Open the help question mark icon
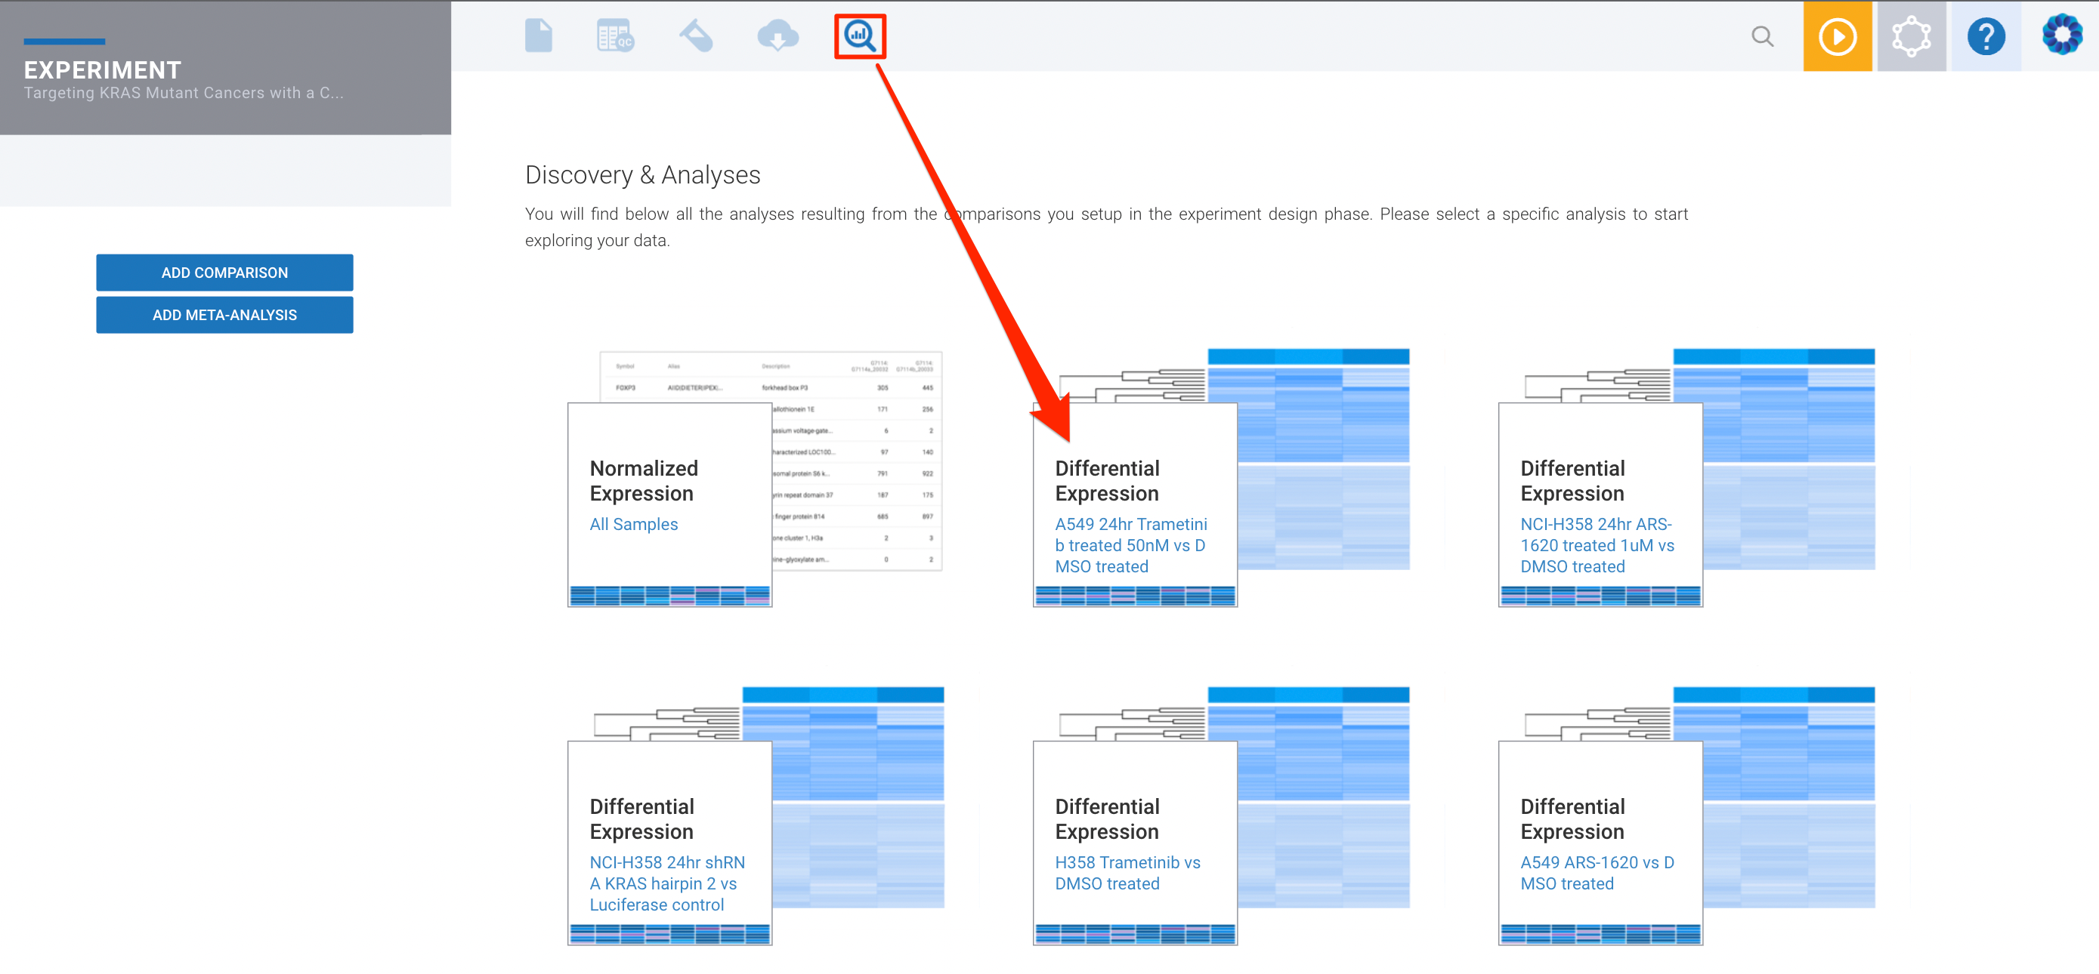The height and width of the screenshot is (974, 2099). click(x=1985, y=35)
